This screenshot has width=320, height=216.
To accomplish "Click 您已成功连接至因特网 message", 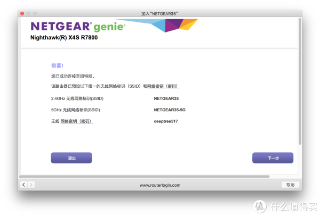I will coord(73,76).
